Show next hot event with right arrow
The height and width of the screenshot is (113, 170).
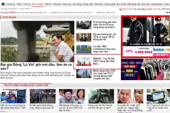[169, 13]
